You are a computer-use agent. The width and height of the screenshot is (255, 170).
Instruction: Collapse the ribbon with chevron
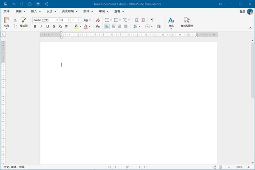pos(250,28)
